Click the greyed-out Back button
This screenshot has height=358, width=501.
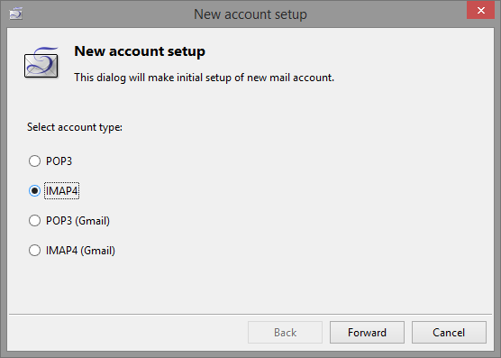click(285, 333)
